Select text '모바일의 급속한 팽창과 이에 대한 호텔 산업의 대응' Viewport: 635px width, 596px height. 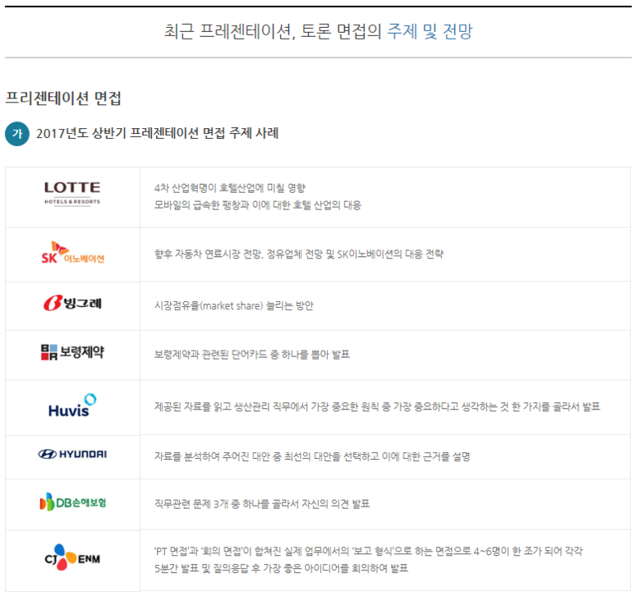click(258, 205)
